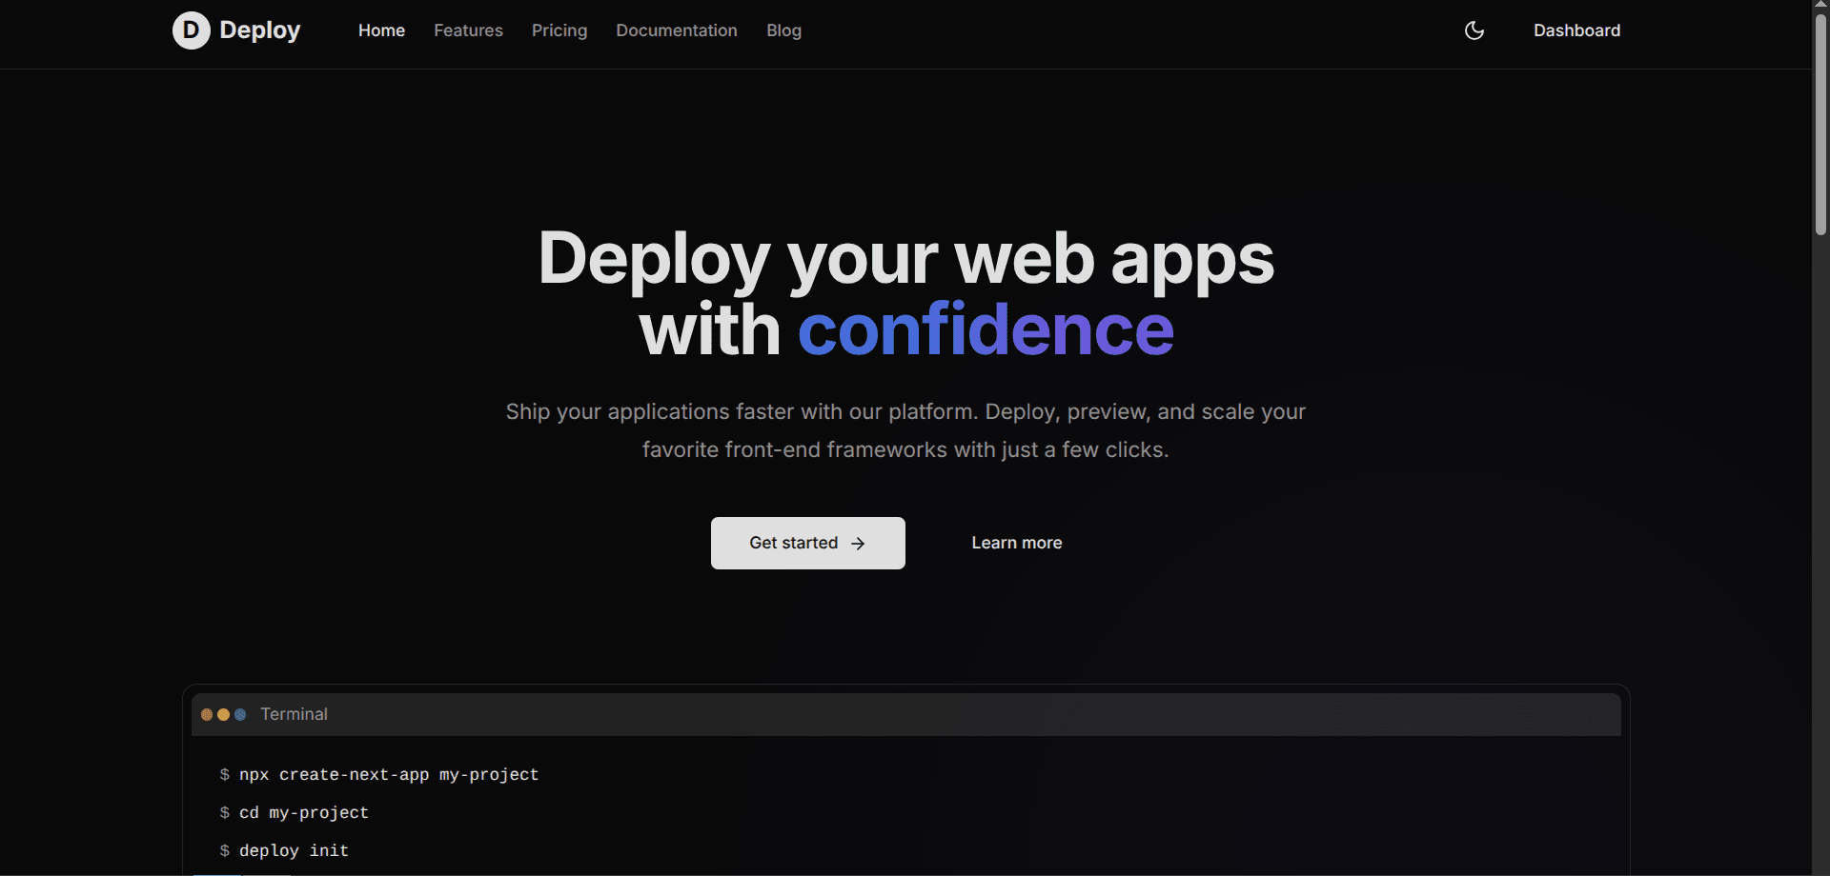The width and height of the screenshot is (1830, 876).
Task: Click the Get started button
Action: pyautogui.click(x=807, y=543)
